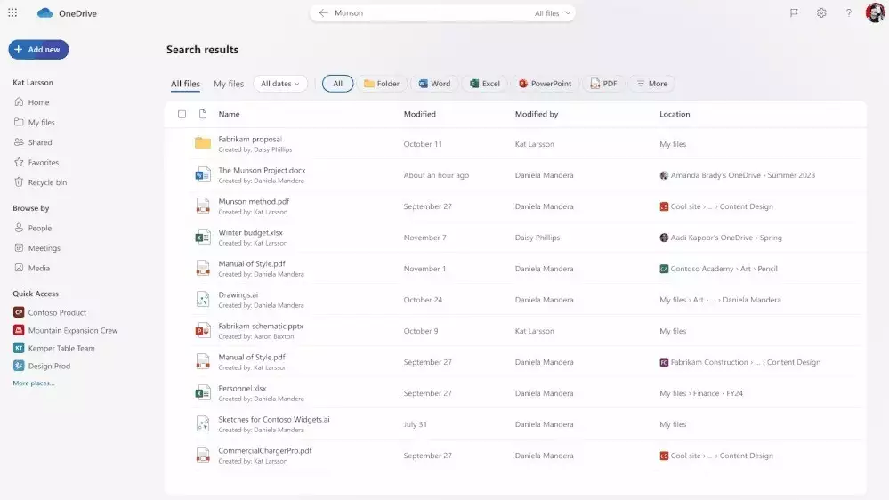The image size is (889, 500).
Task: Click the Kat Larsson account name in sidebar
Action: tap(33, 82)
